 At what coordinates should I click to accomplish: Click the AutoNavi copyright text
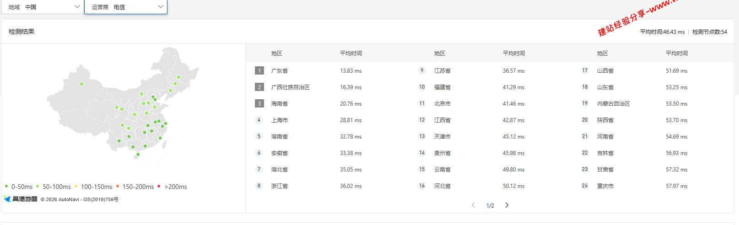(80, 199)
